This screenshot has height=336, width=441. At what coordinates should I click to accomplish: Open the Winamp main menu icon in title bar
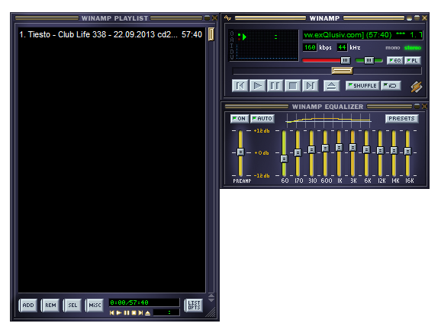click(x=227, y=18)
